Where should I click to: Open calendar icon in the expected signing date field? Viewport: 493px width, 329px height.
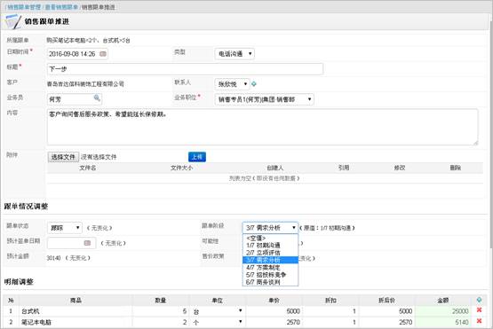87,243
